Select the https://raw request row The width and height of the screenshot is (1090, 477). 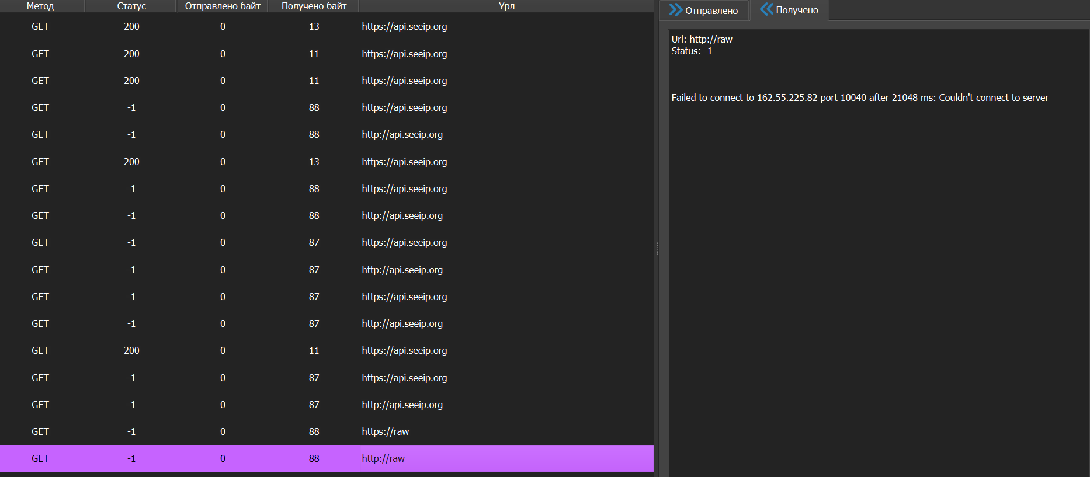386,431
